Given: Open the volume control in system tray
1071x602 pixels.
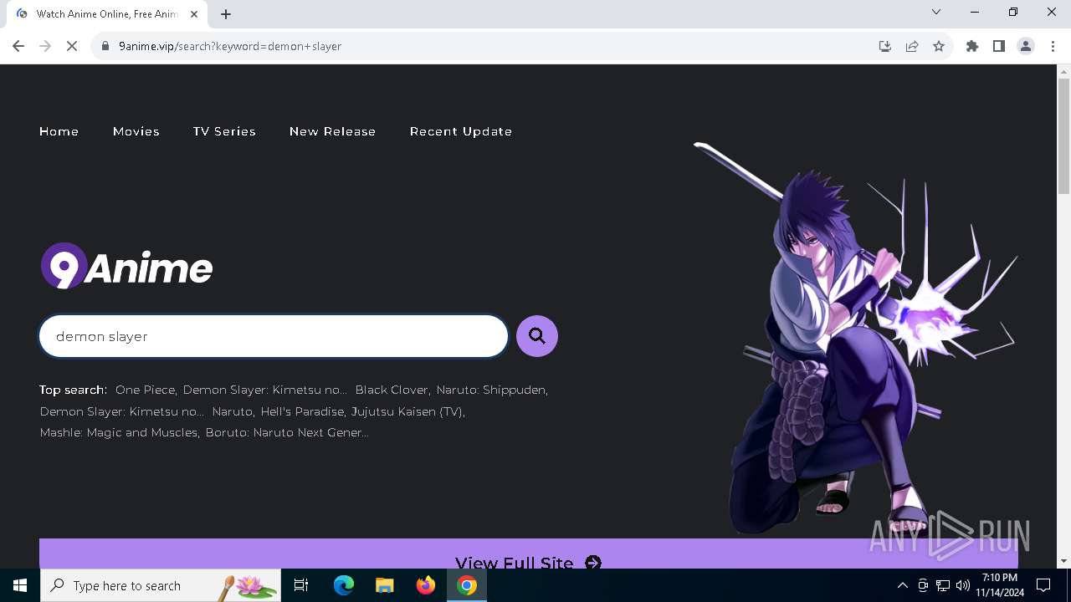Looking at the screenshot, I should pyautogui.click(x=962, y=585).
